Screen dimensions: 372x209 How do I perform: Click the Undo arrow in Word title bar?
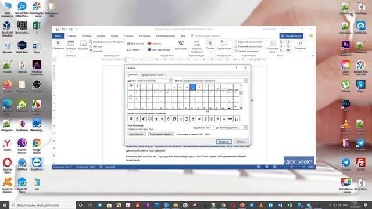63,29
